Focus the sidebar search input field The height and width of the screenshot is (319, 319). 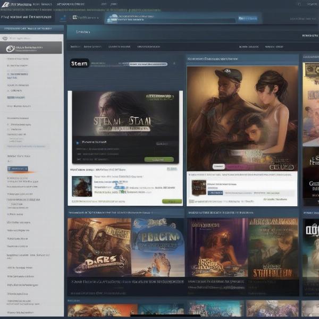click(32, 38)
